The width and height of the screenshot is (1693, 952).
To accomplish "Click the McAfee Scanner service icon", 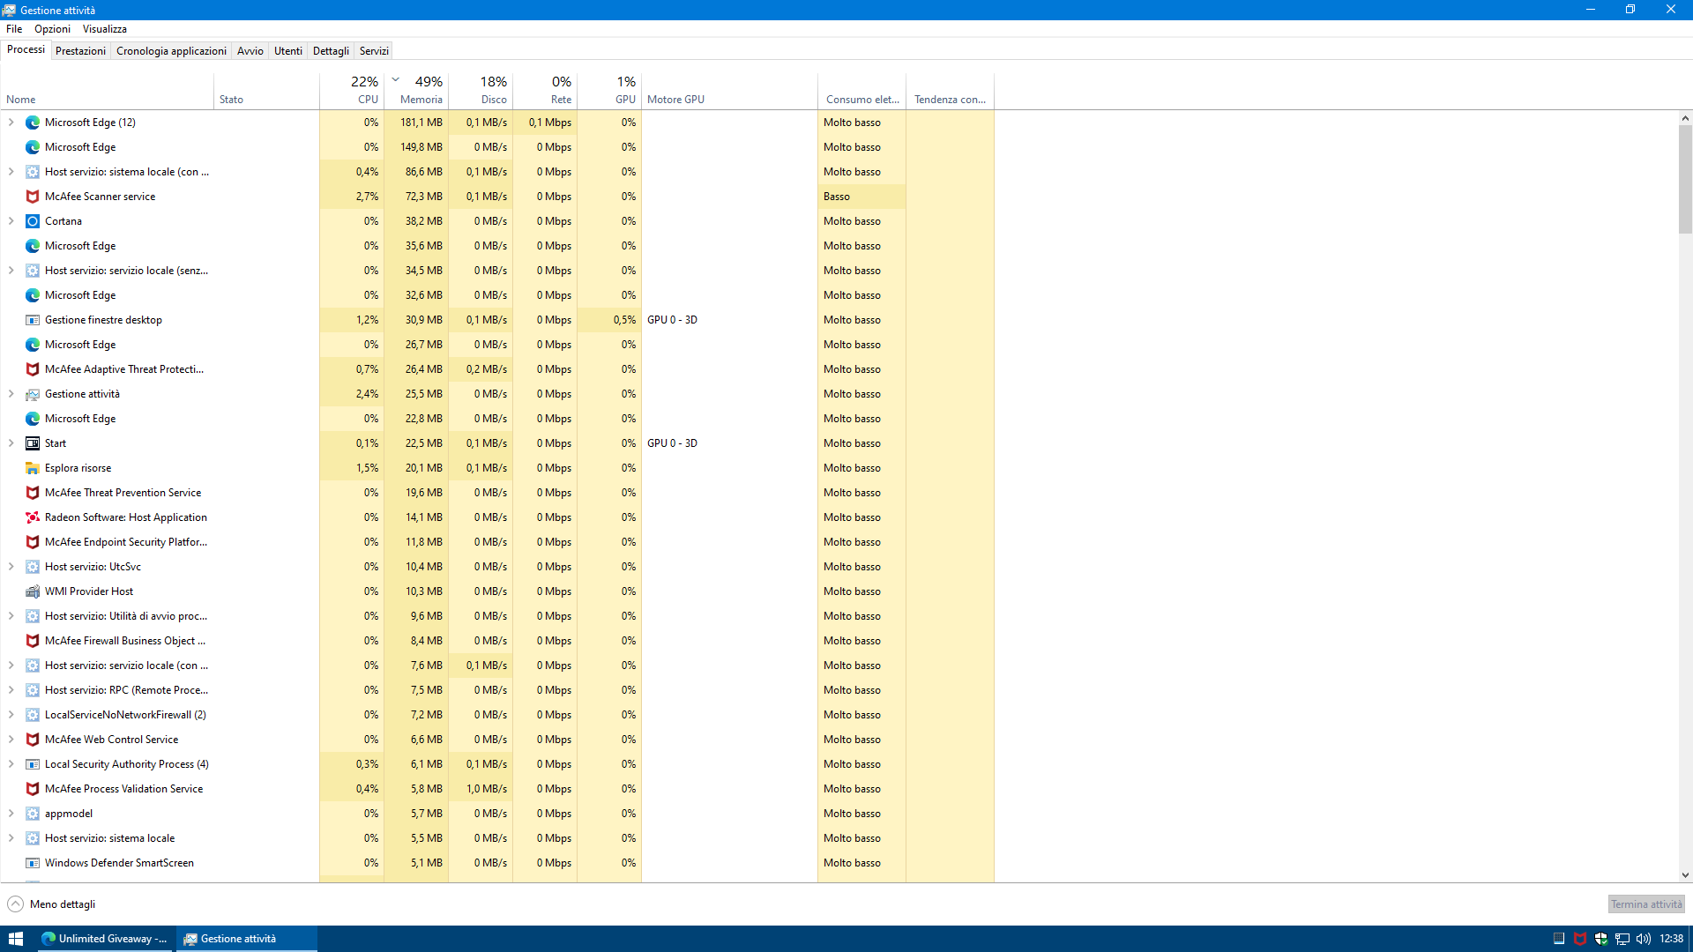I will pos(33,197).
